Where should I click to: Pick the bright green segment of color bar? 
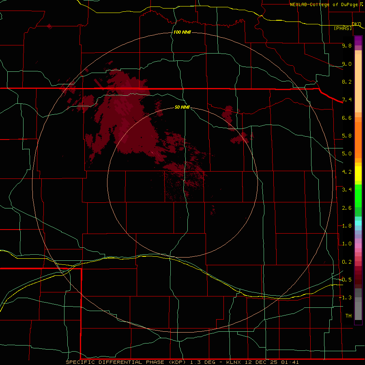point(358,195)
